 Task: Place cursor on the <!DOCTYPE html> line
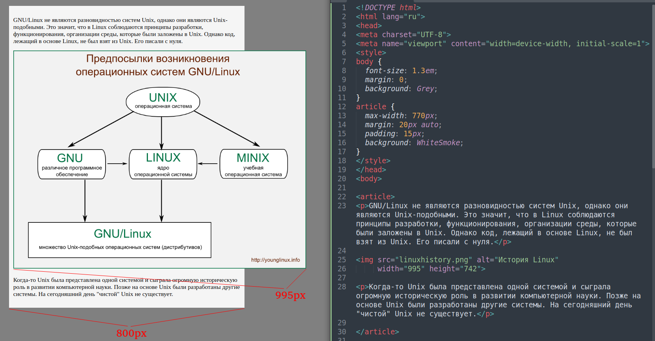click(388, 8)
